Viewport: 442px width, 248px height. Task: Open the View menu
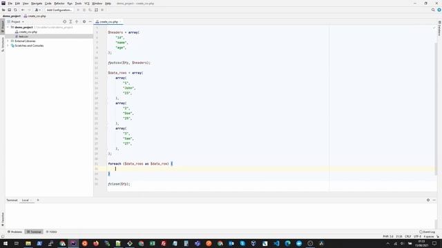point(26,3)
